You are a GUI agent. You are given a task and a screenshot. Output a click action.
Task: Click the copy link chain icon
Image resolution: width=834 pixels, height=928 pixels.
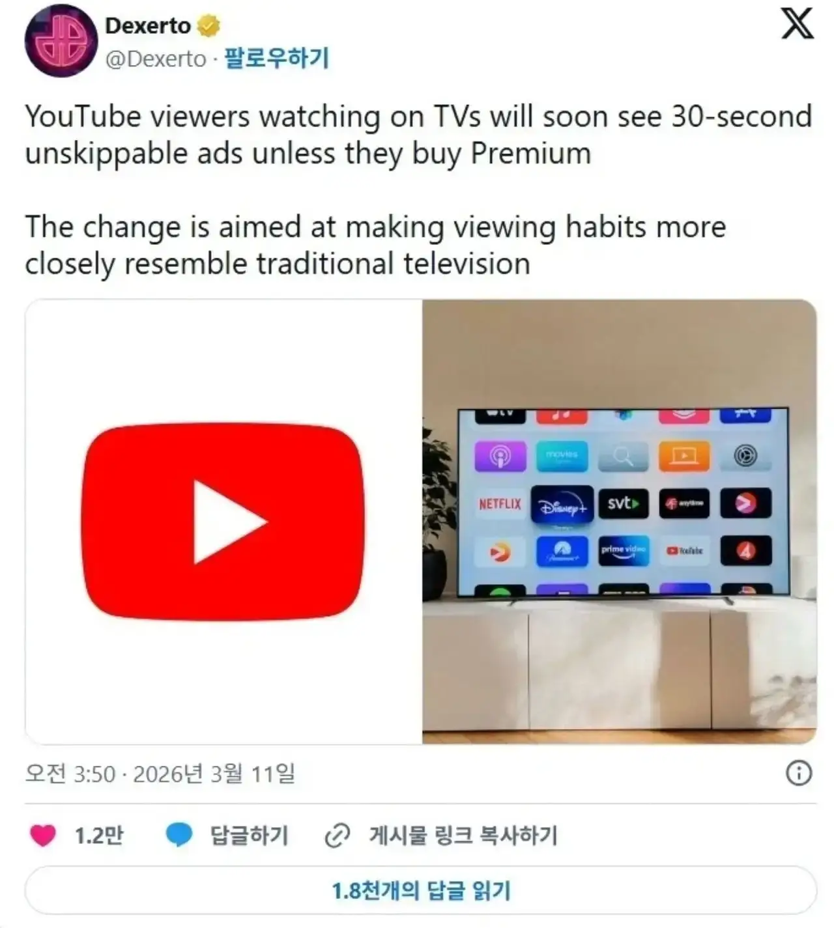tap(338, 836)
